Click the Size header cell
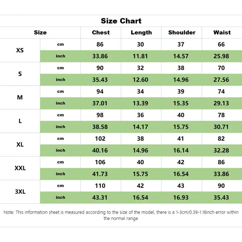Image resolution: width=242 pixels, height=242 pixels. click(40, 32)
